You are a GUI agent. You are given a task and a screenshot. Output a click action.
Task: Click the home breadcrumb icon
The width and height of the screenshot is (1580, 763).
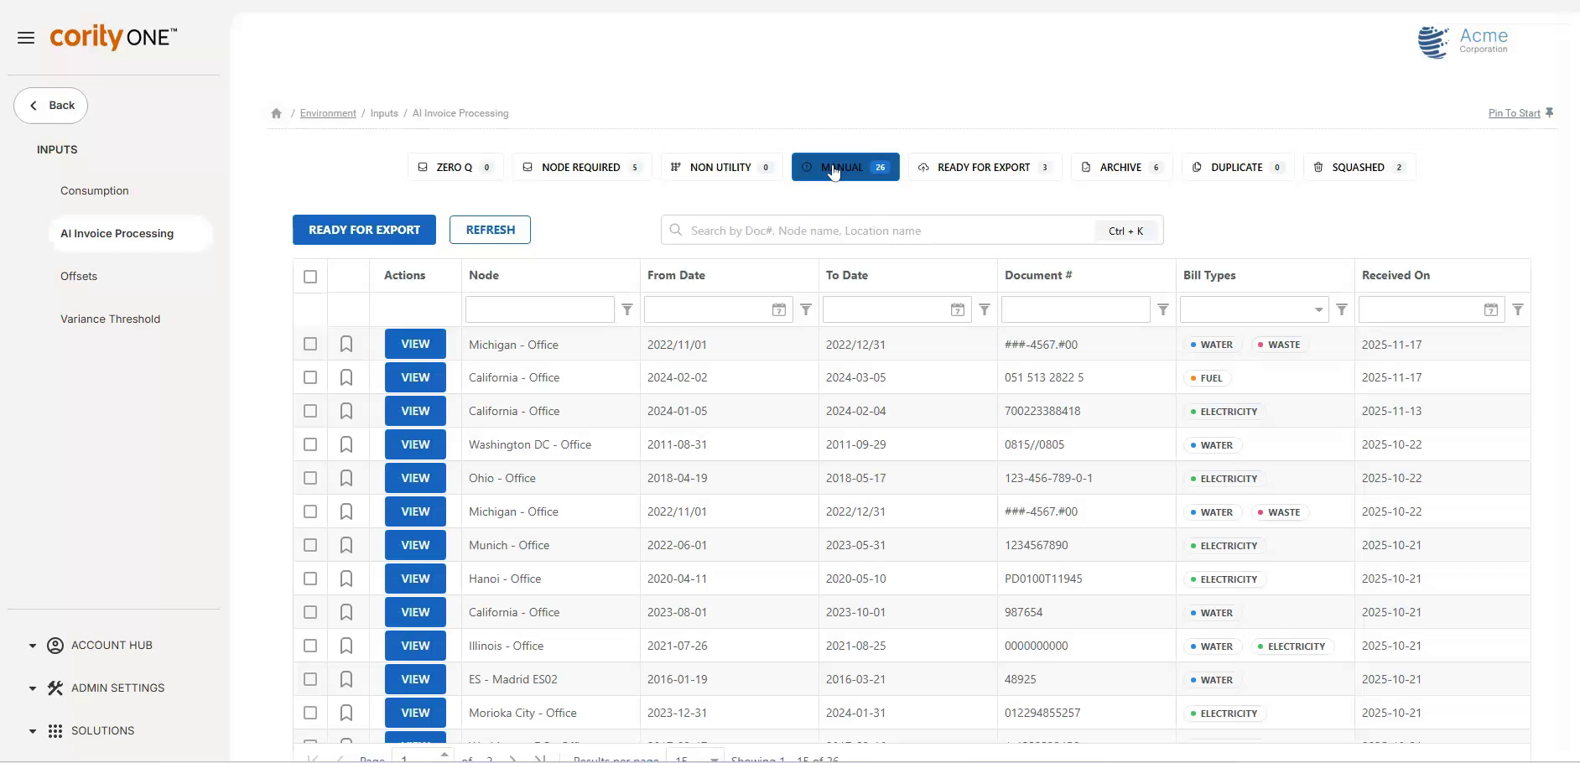[275, 112]
